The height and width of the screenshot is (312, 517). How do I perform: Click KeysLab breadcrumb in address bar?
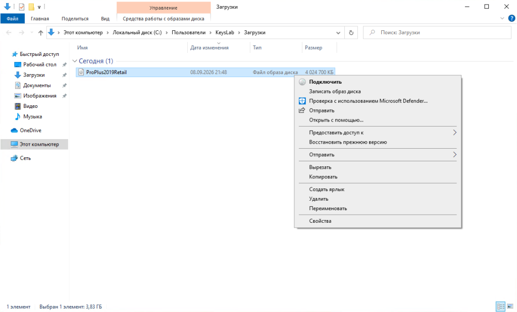pyautogui.click(x=225, y=33)
